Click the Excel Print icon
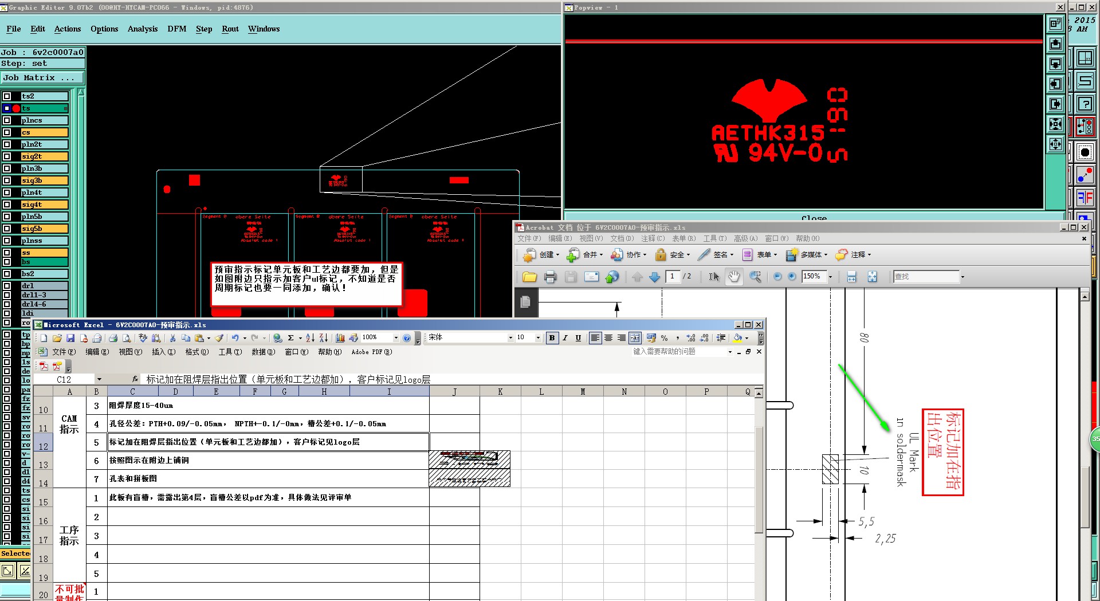This screenshot has height=601, width=1100. pyautogui.click(x=113, y=338)
